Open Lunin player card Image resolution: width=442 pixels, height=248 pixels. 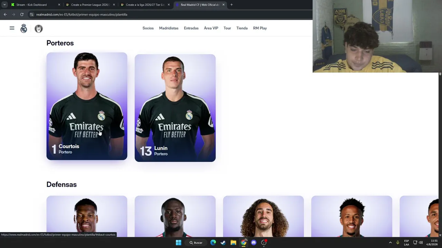pos(175,108)
